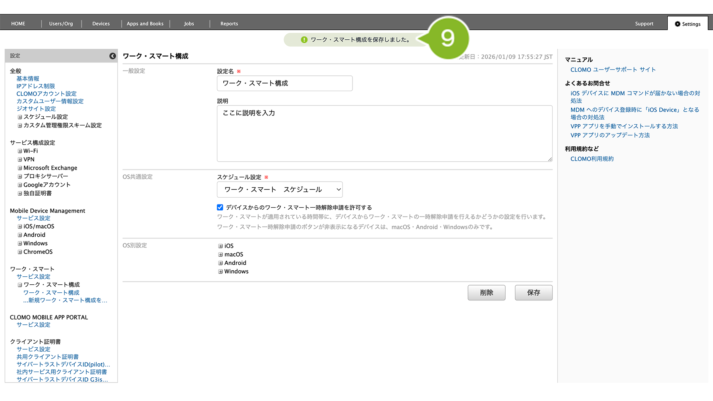Open Apps and Books menu
Image resolution: width=713 pixels, height=401 pixels.
point(145,24)
